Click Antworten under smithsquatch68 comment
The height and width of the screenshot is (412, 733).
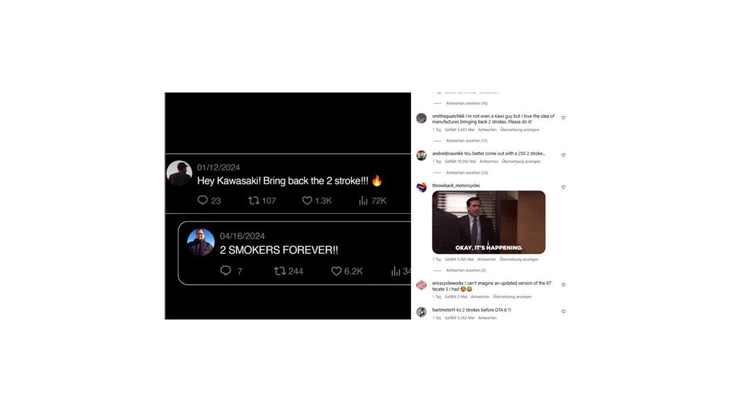(487, 130)
